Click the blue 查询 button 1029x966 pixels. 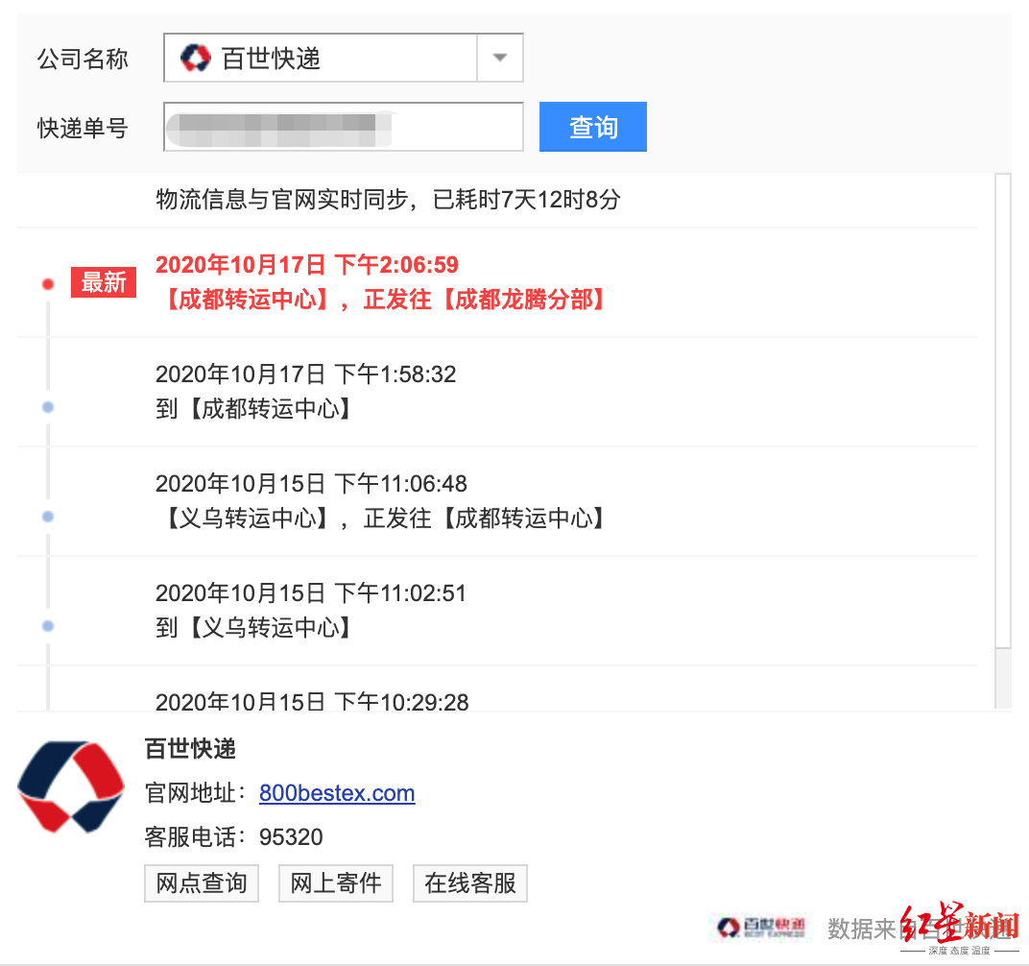[x=592, y=127]
